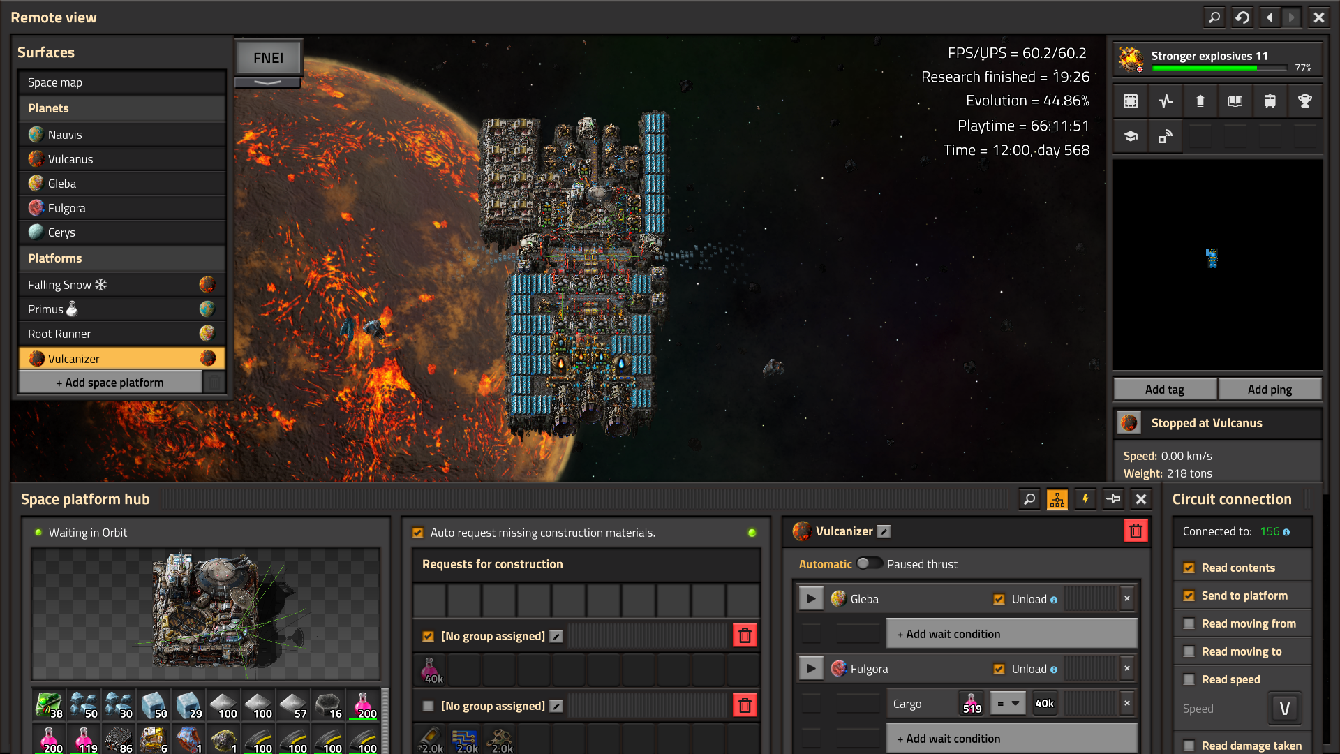Click the Add ping button
Screen dimensions: 1340x754
[x=1270, y=390]
